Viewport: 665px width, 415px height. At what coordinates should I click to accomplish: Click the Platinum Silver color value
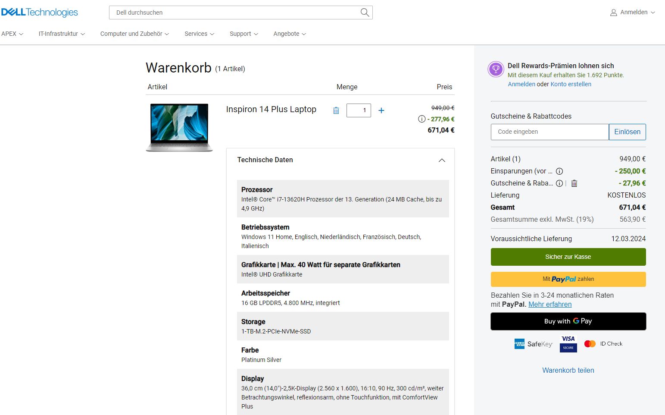click(x=261, y=360)
